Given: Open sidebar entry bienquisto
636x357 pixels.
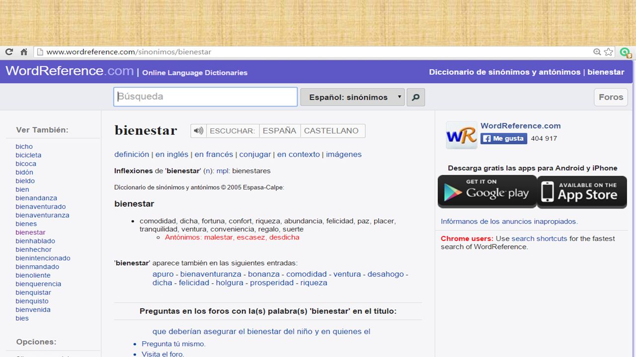Looking at the screenshot, I should pyautogui.click(x=32, y=301).
